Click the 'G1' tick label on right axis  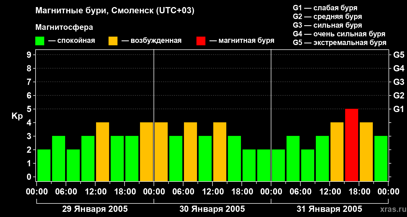(x=399, y=109)
